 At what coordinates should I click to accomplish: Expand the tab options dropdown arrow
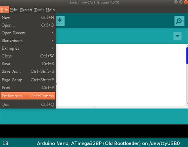pyautogui.click(x=177, y=36)
